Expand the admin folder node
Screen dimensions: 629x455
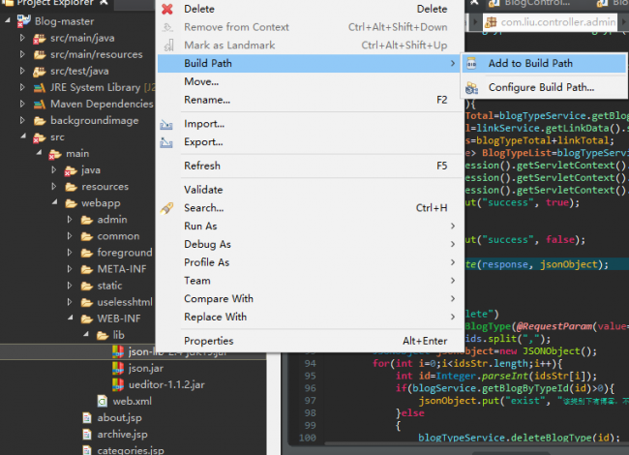pyautogui.click(x=70, y=220)
